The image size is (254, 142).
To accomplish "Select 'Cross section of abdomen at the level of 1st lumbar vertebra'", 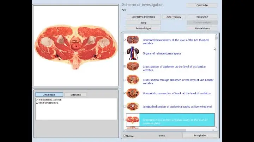I will (x=174, y=68).
